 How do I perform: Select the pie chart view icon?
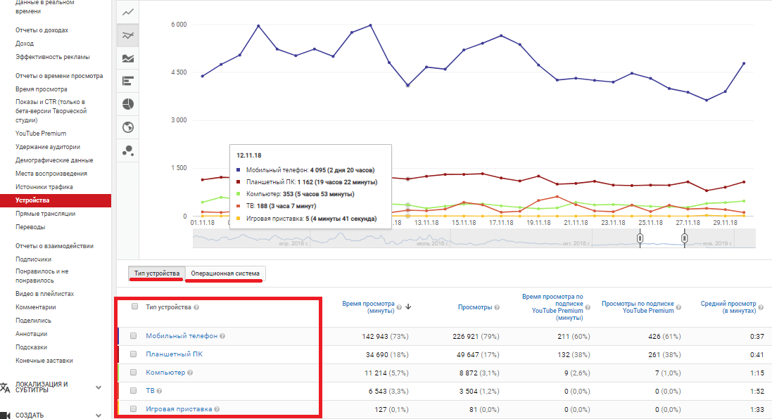coord(128,104)
